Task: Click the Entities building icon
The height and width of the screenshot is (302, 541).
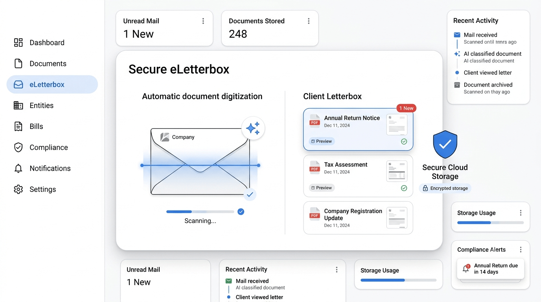Action: point(18,105)
